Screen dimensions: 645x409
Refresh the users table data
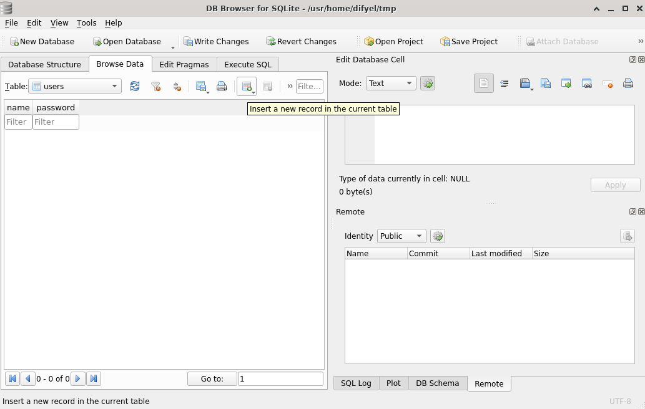pyautogui.click(x=134, y=86)
